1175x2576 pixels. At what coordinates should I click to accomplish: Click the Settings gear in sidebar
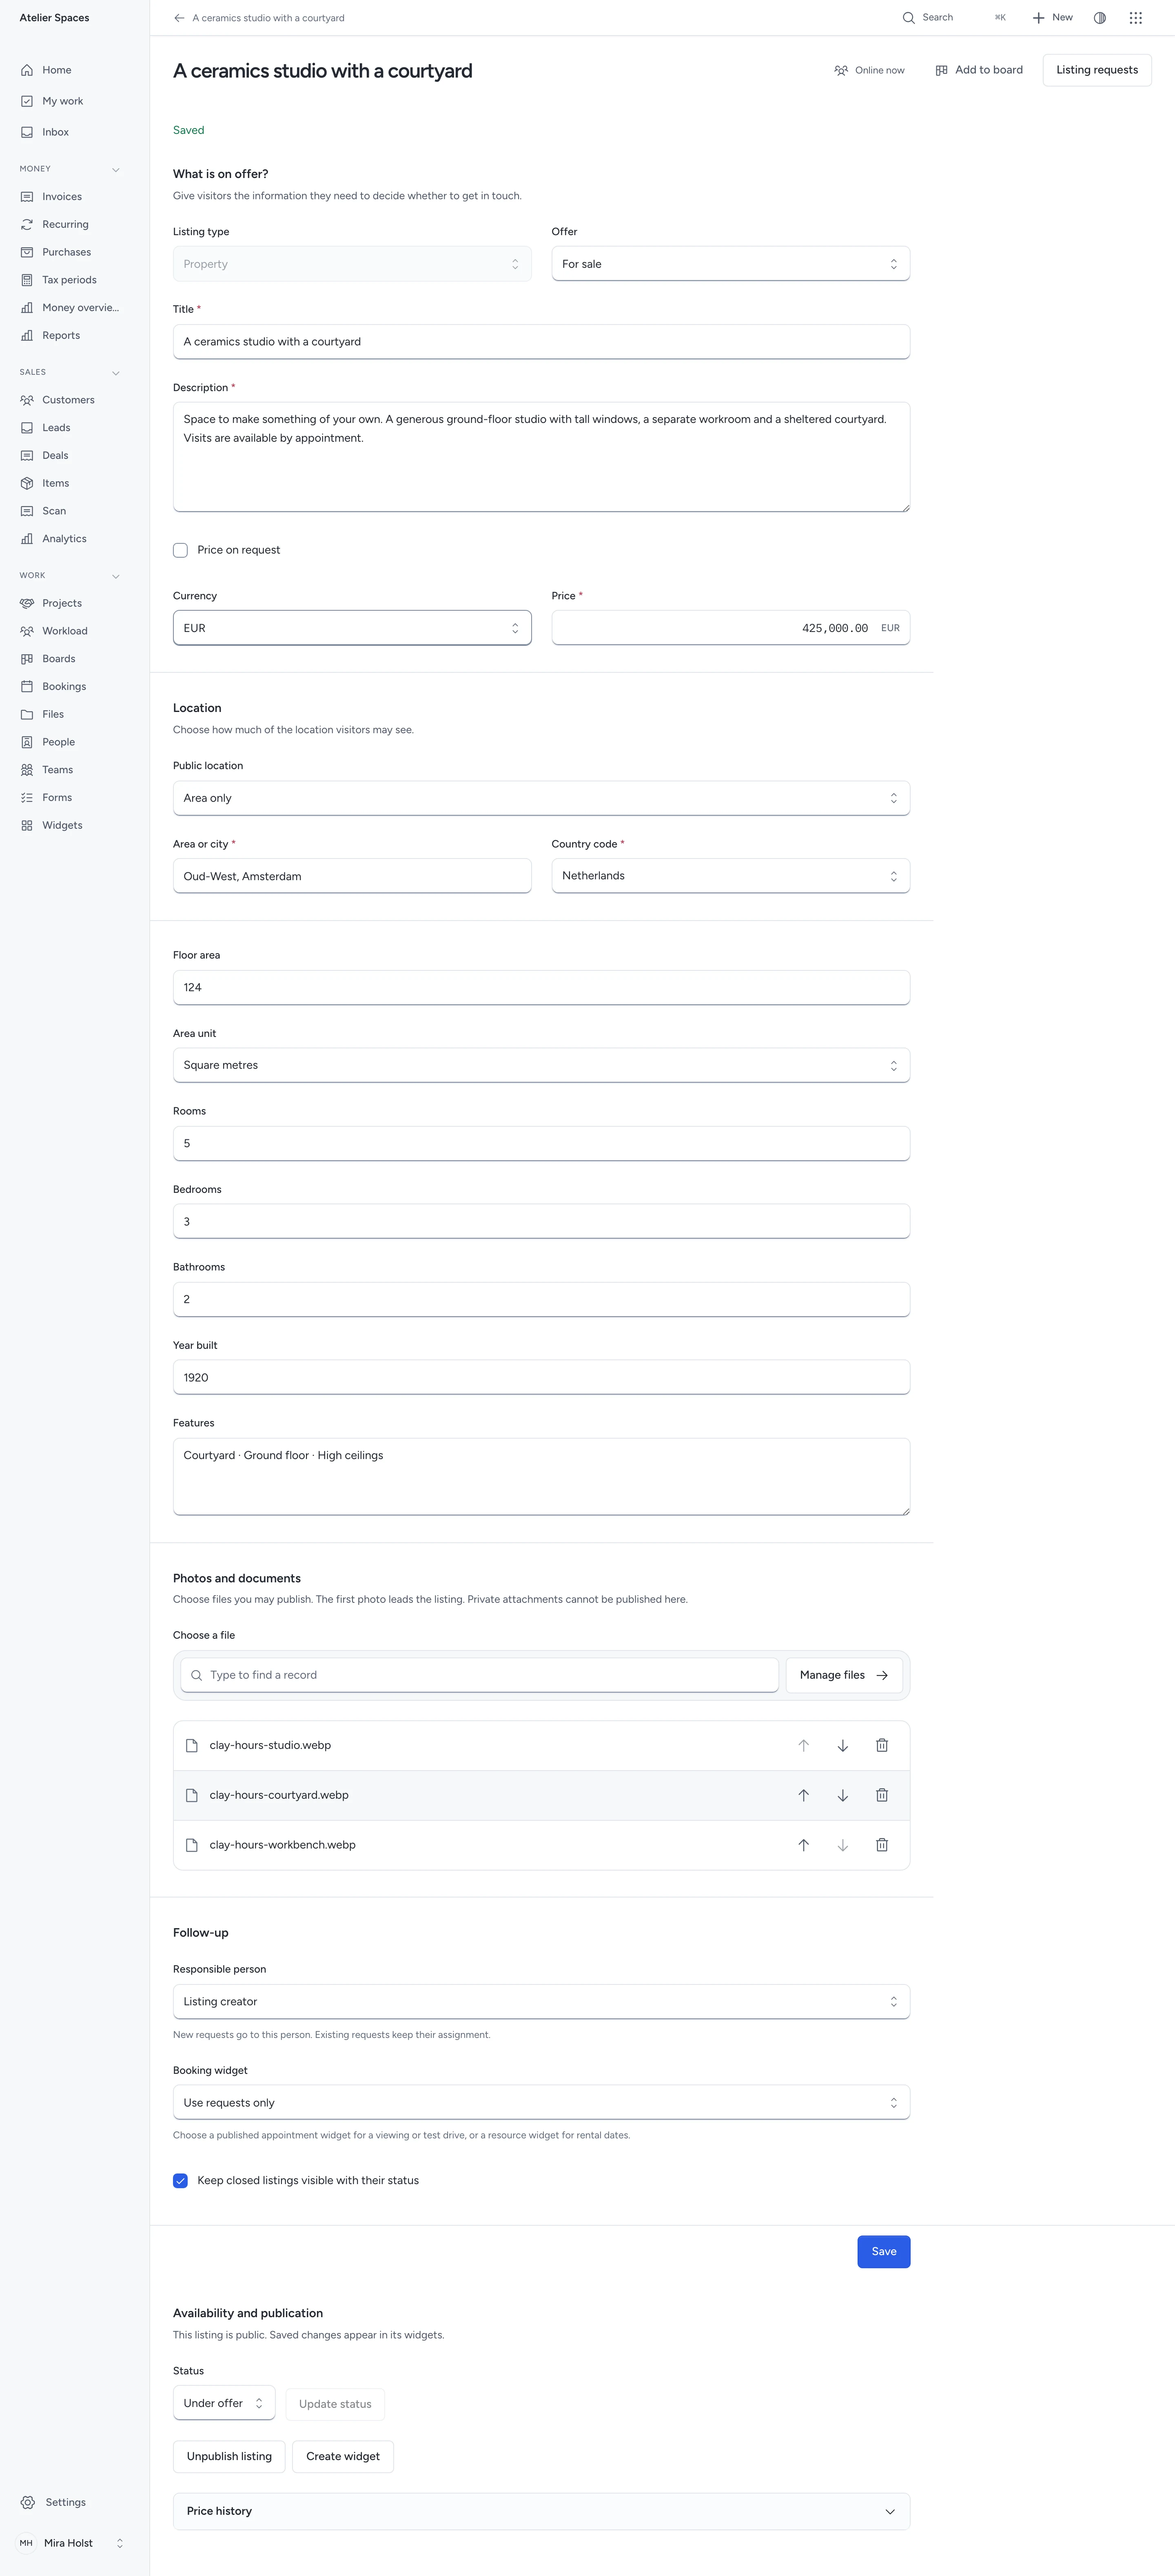coord(28,2502)
